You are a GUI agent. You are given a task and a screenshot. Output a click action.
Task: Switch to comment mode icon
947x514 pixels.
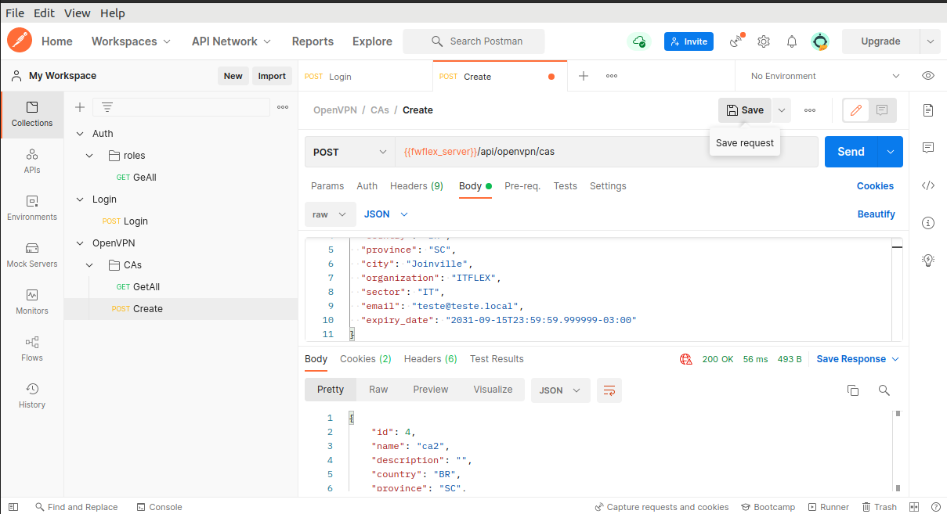pos(882,110)
